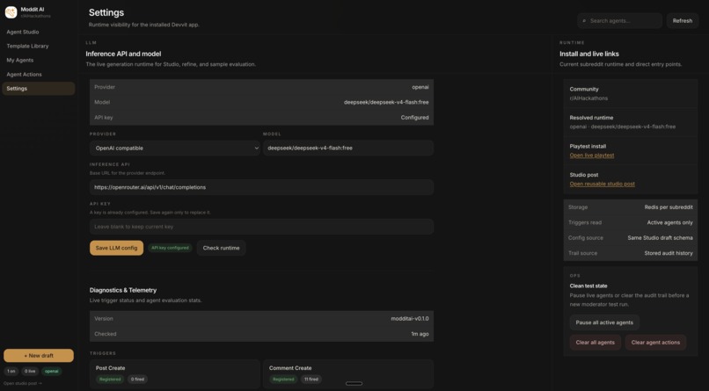This screenshot has height=391, width=709.
Task: Click the 'deepseek/deepseek-v4-flash:free' Model summary value
Action: point(386,103)
